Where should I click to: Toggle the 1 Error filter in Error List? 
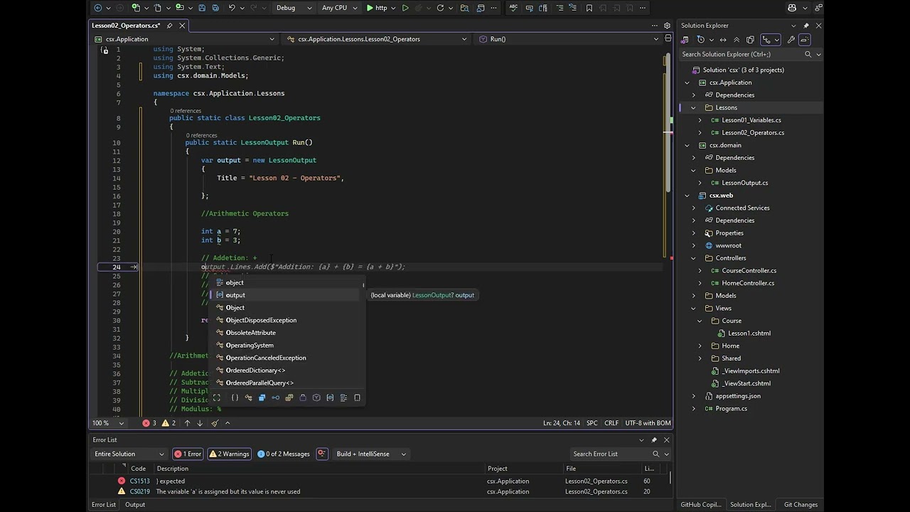pos(188,454)
